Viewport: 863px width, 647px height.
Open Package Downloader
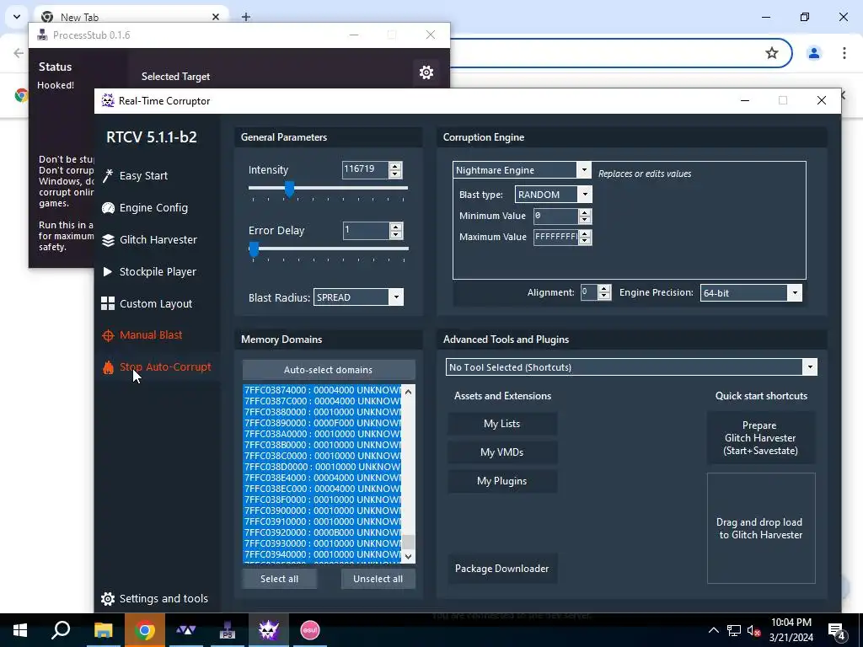click(x=502, y=569)
